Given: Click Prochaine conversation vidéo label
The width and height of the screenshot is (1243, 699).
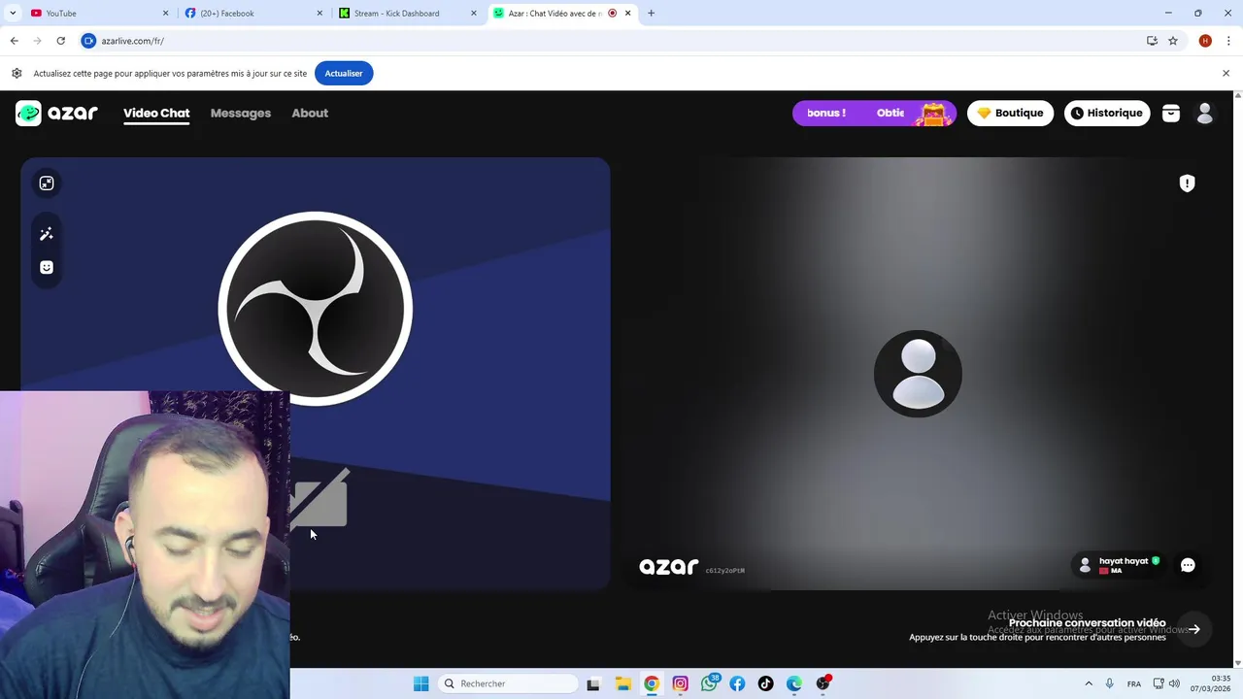Looking at the screenshot, I should pyautogui.click(x=1087, y=623).
